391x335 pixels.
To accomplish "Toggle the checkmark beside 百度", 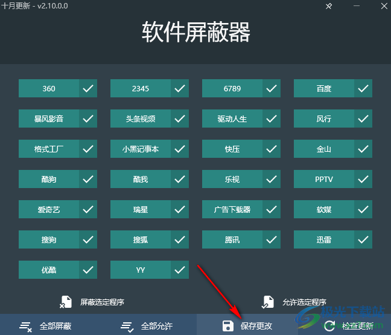I will tap(363, 88).
